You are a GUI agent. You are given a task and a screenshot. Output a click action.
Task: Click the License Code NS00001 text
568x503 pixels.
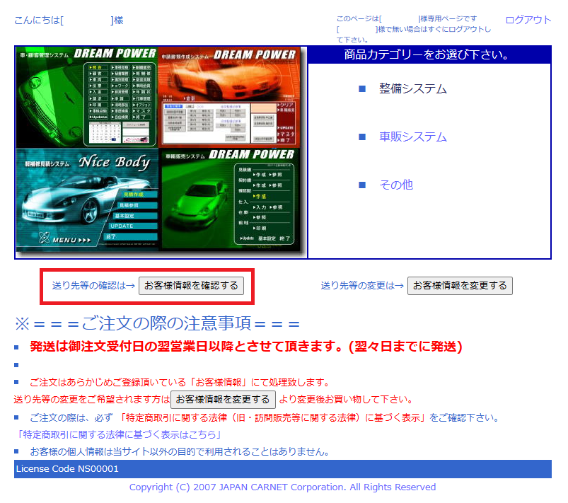[x=67, y=468]
